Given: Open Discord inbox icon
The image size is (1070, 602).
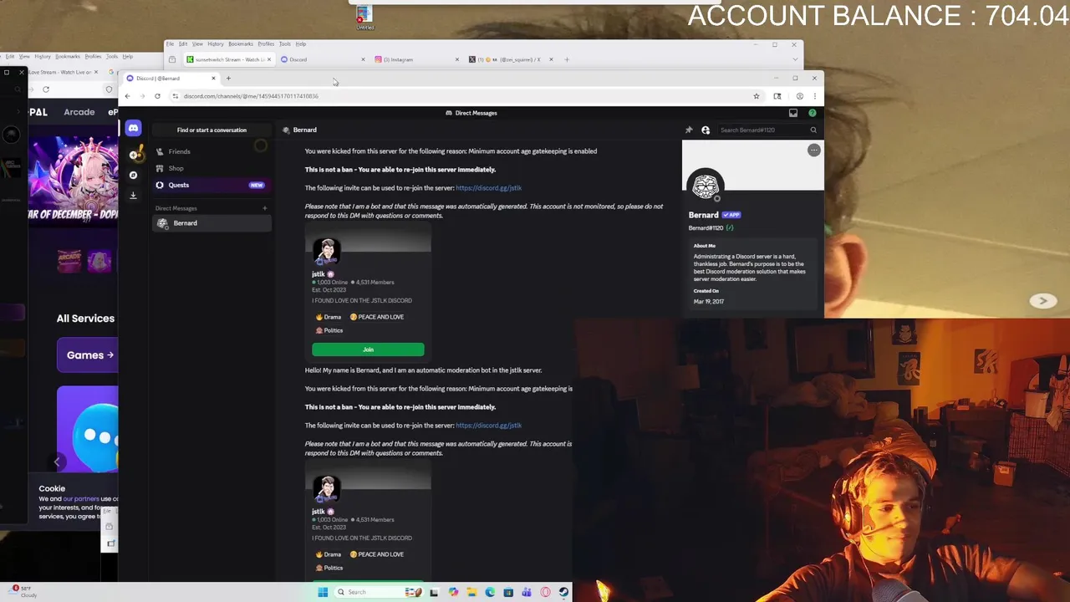Looking at the screenshot, I should point(793,113).
